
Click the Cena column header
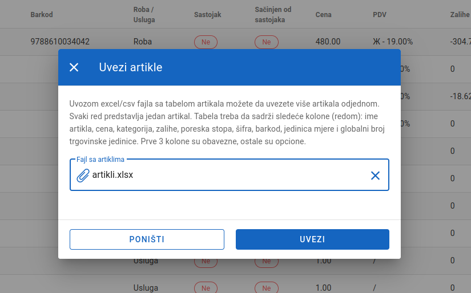[x=324, y=14]
